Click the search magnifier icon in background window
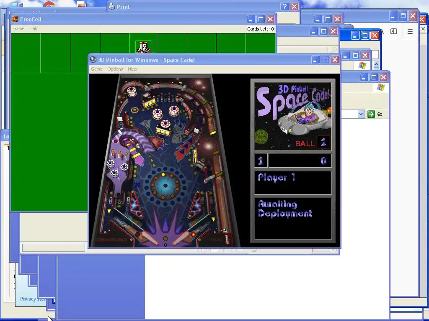The width and height of the screenshot is (429, 321). coord(334,50)
